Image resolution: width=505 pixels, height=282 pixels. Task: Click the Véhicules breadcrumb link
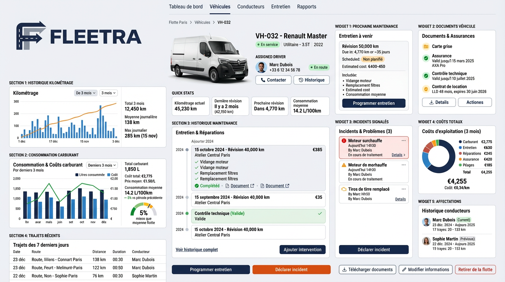202,22
